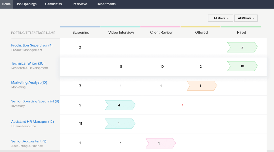This screenshot has height=152, width=274.
Task: Switch to the Candidates tab
Action: click(53, 4)
